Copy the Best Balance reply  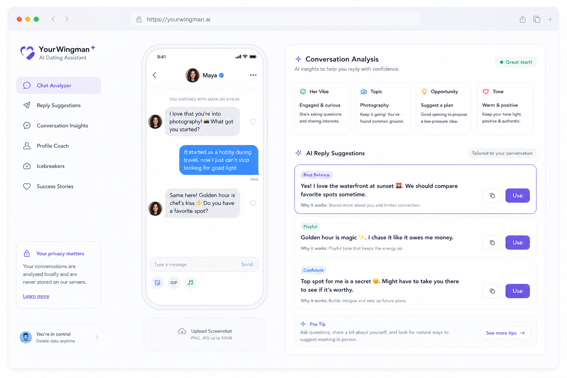tap(492, 196)
